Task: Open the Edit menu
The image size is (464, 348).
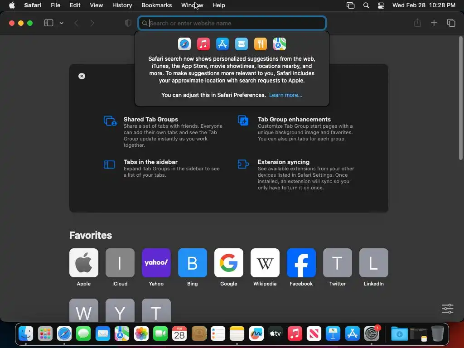Action: click(x=75, y=5)
